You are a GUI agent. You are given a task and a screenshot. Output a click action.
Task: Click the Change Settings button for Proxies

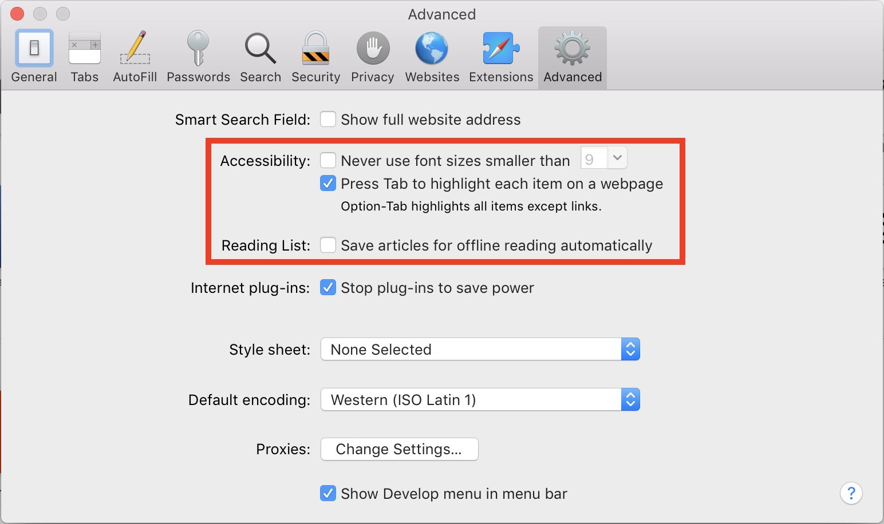pyautogui.click(x=399, y=449)
